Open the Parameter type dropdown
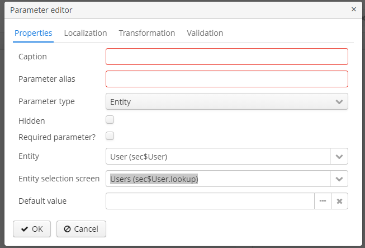The image size is (365, 248). click(x=226, y=101)
